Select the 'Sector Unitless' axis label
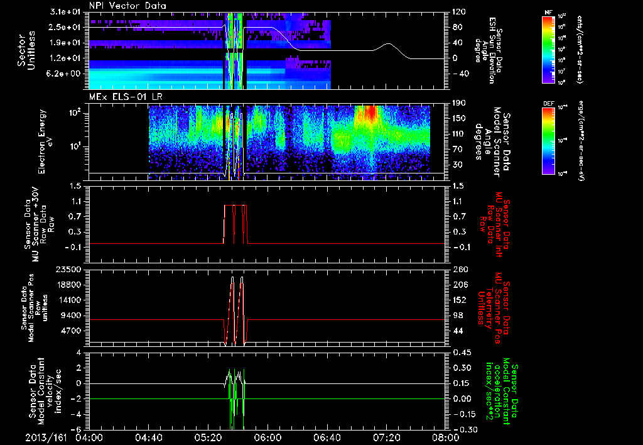The width and height of the screenshot is (643, 445). coord(25,50)
